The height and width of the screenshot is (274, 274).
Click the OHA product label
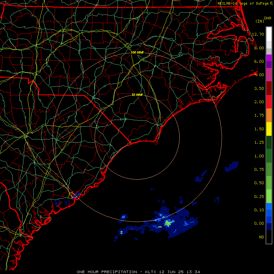pyautogui.click(x=268, y=18)
